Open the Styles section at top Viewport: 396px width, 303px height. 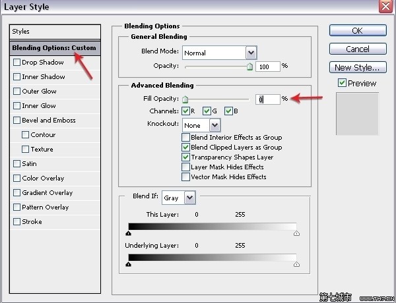pyautogui.click(x=55, y=32)
